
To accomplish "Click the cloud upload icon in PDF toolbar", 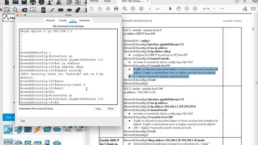I will (x=108, y=9).
